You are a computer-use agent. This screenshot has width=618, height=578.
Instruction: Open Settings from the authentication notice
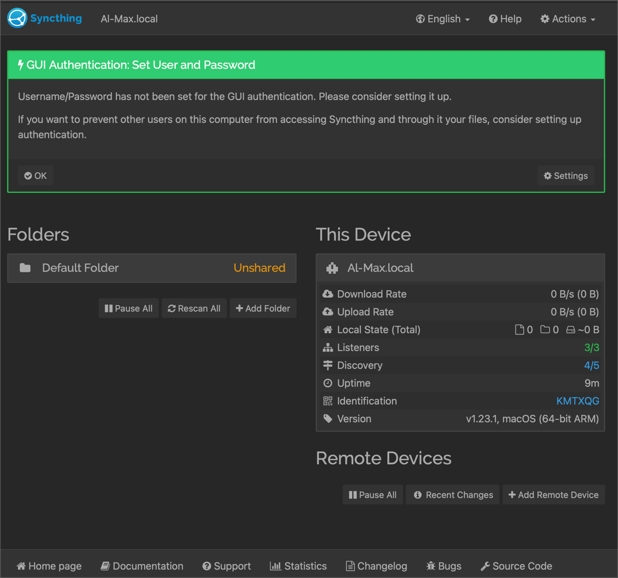click(565, 176)
